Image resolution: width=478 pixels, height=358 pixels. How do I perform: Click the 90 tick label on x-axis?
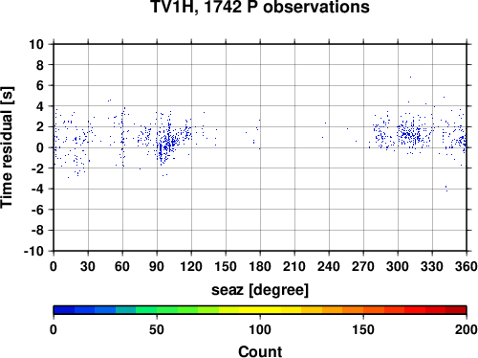pos(157,266)
